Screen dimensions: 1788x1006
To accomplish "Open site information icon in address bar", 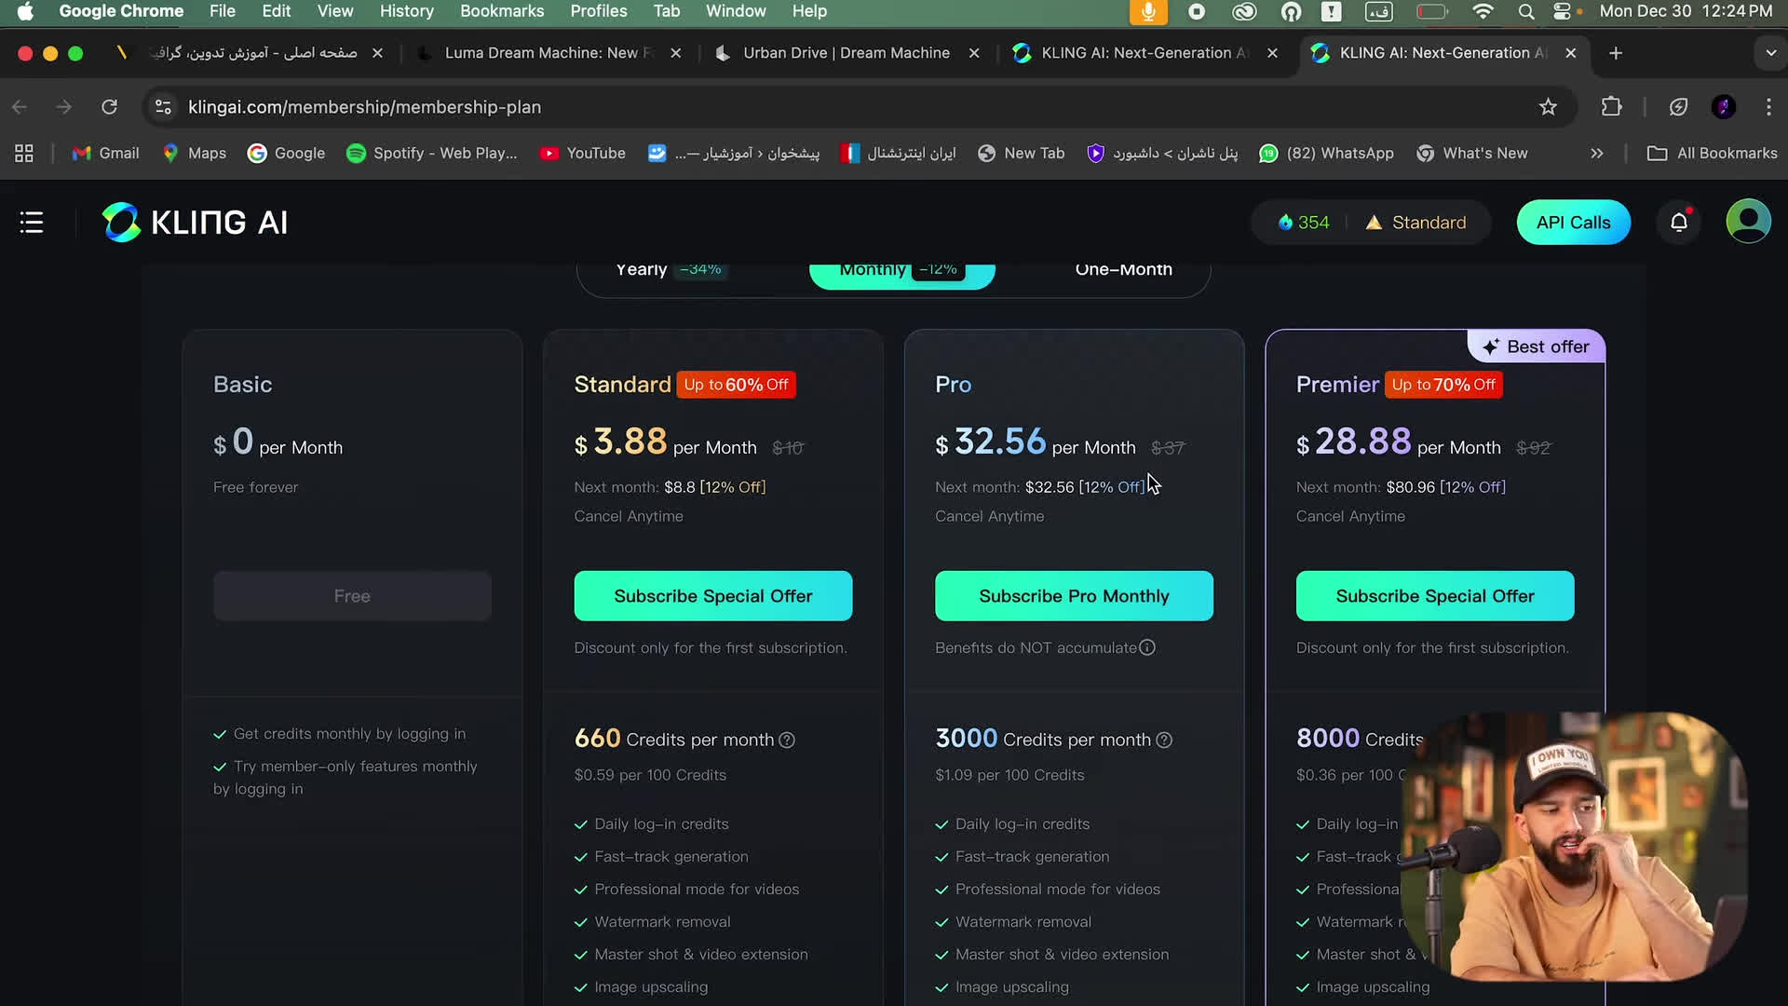I will tap(163, 107).
